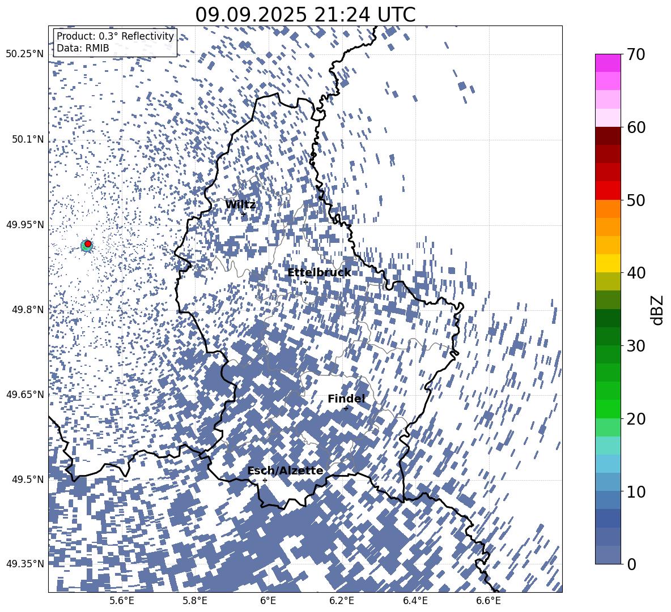Click the bright red colorbar segment above 50
The width and height of the screenshot is (671, 612).
[x=608, y=191]
